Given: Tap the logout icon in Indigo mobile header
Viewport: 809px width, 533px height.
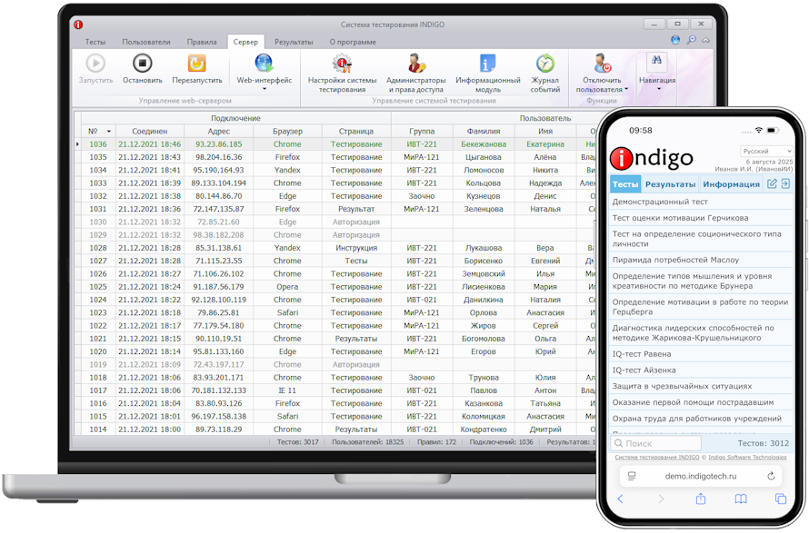Looking at the screenshot, I should pos(785,183).
